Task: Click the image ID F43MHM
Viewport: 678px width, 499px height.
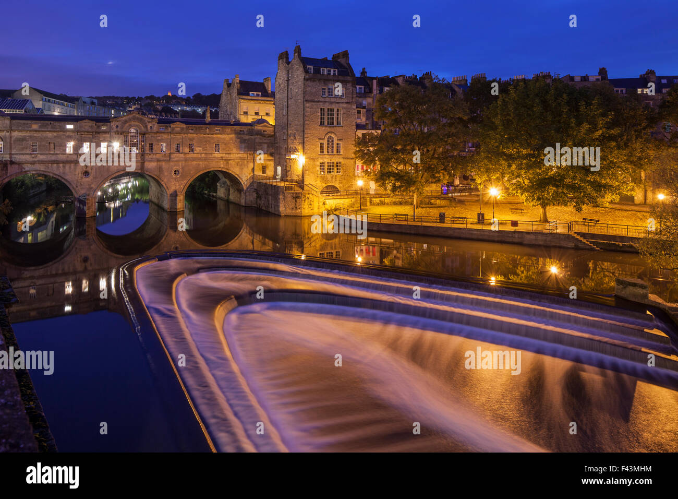Action: [629, 468]
